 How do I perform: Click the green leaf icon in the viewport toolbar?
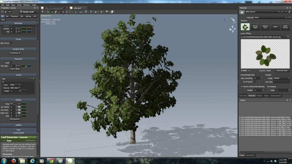click(52, 12)
